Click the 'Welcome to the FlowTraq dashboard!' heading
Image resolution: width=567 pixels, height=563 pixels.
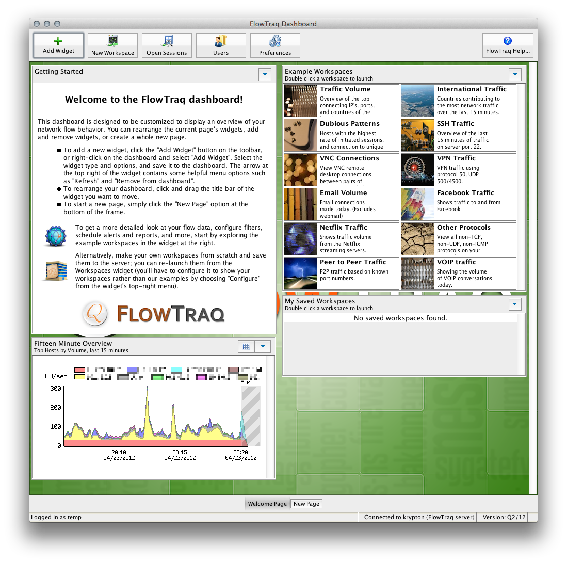(x=154, y=100)
